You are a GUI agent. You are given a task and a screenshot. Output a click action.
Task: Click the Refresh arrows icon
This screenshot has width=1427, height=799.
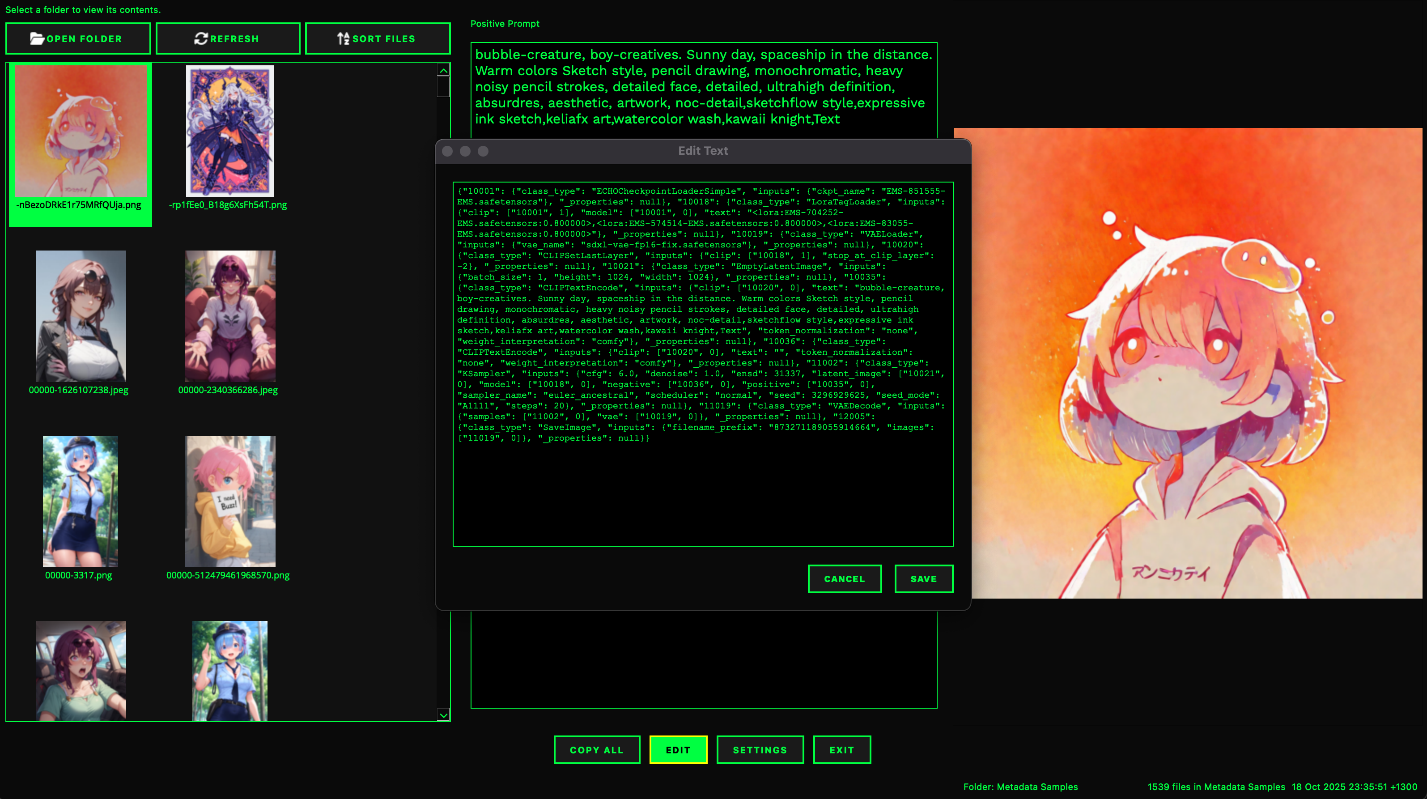pos(200,39)
